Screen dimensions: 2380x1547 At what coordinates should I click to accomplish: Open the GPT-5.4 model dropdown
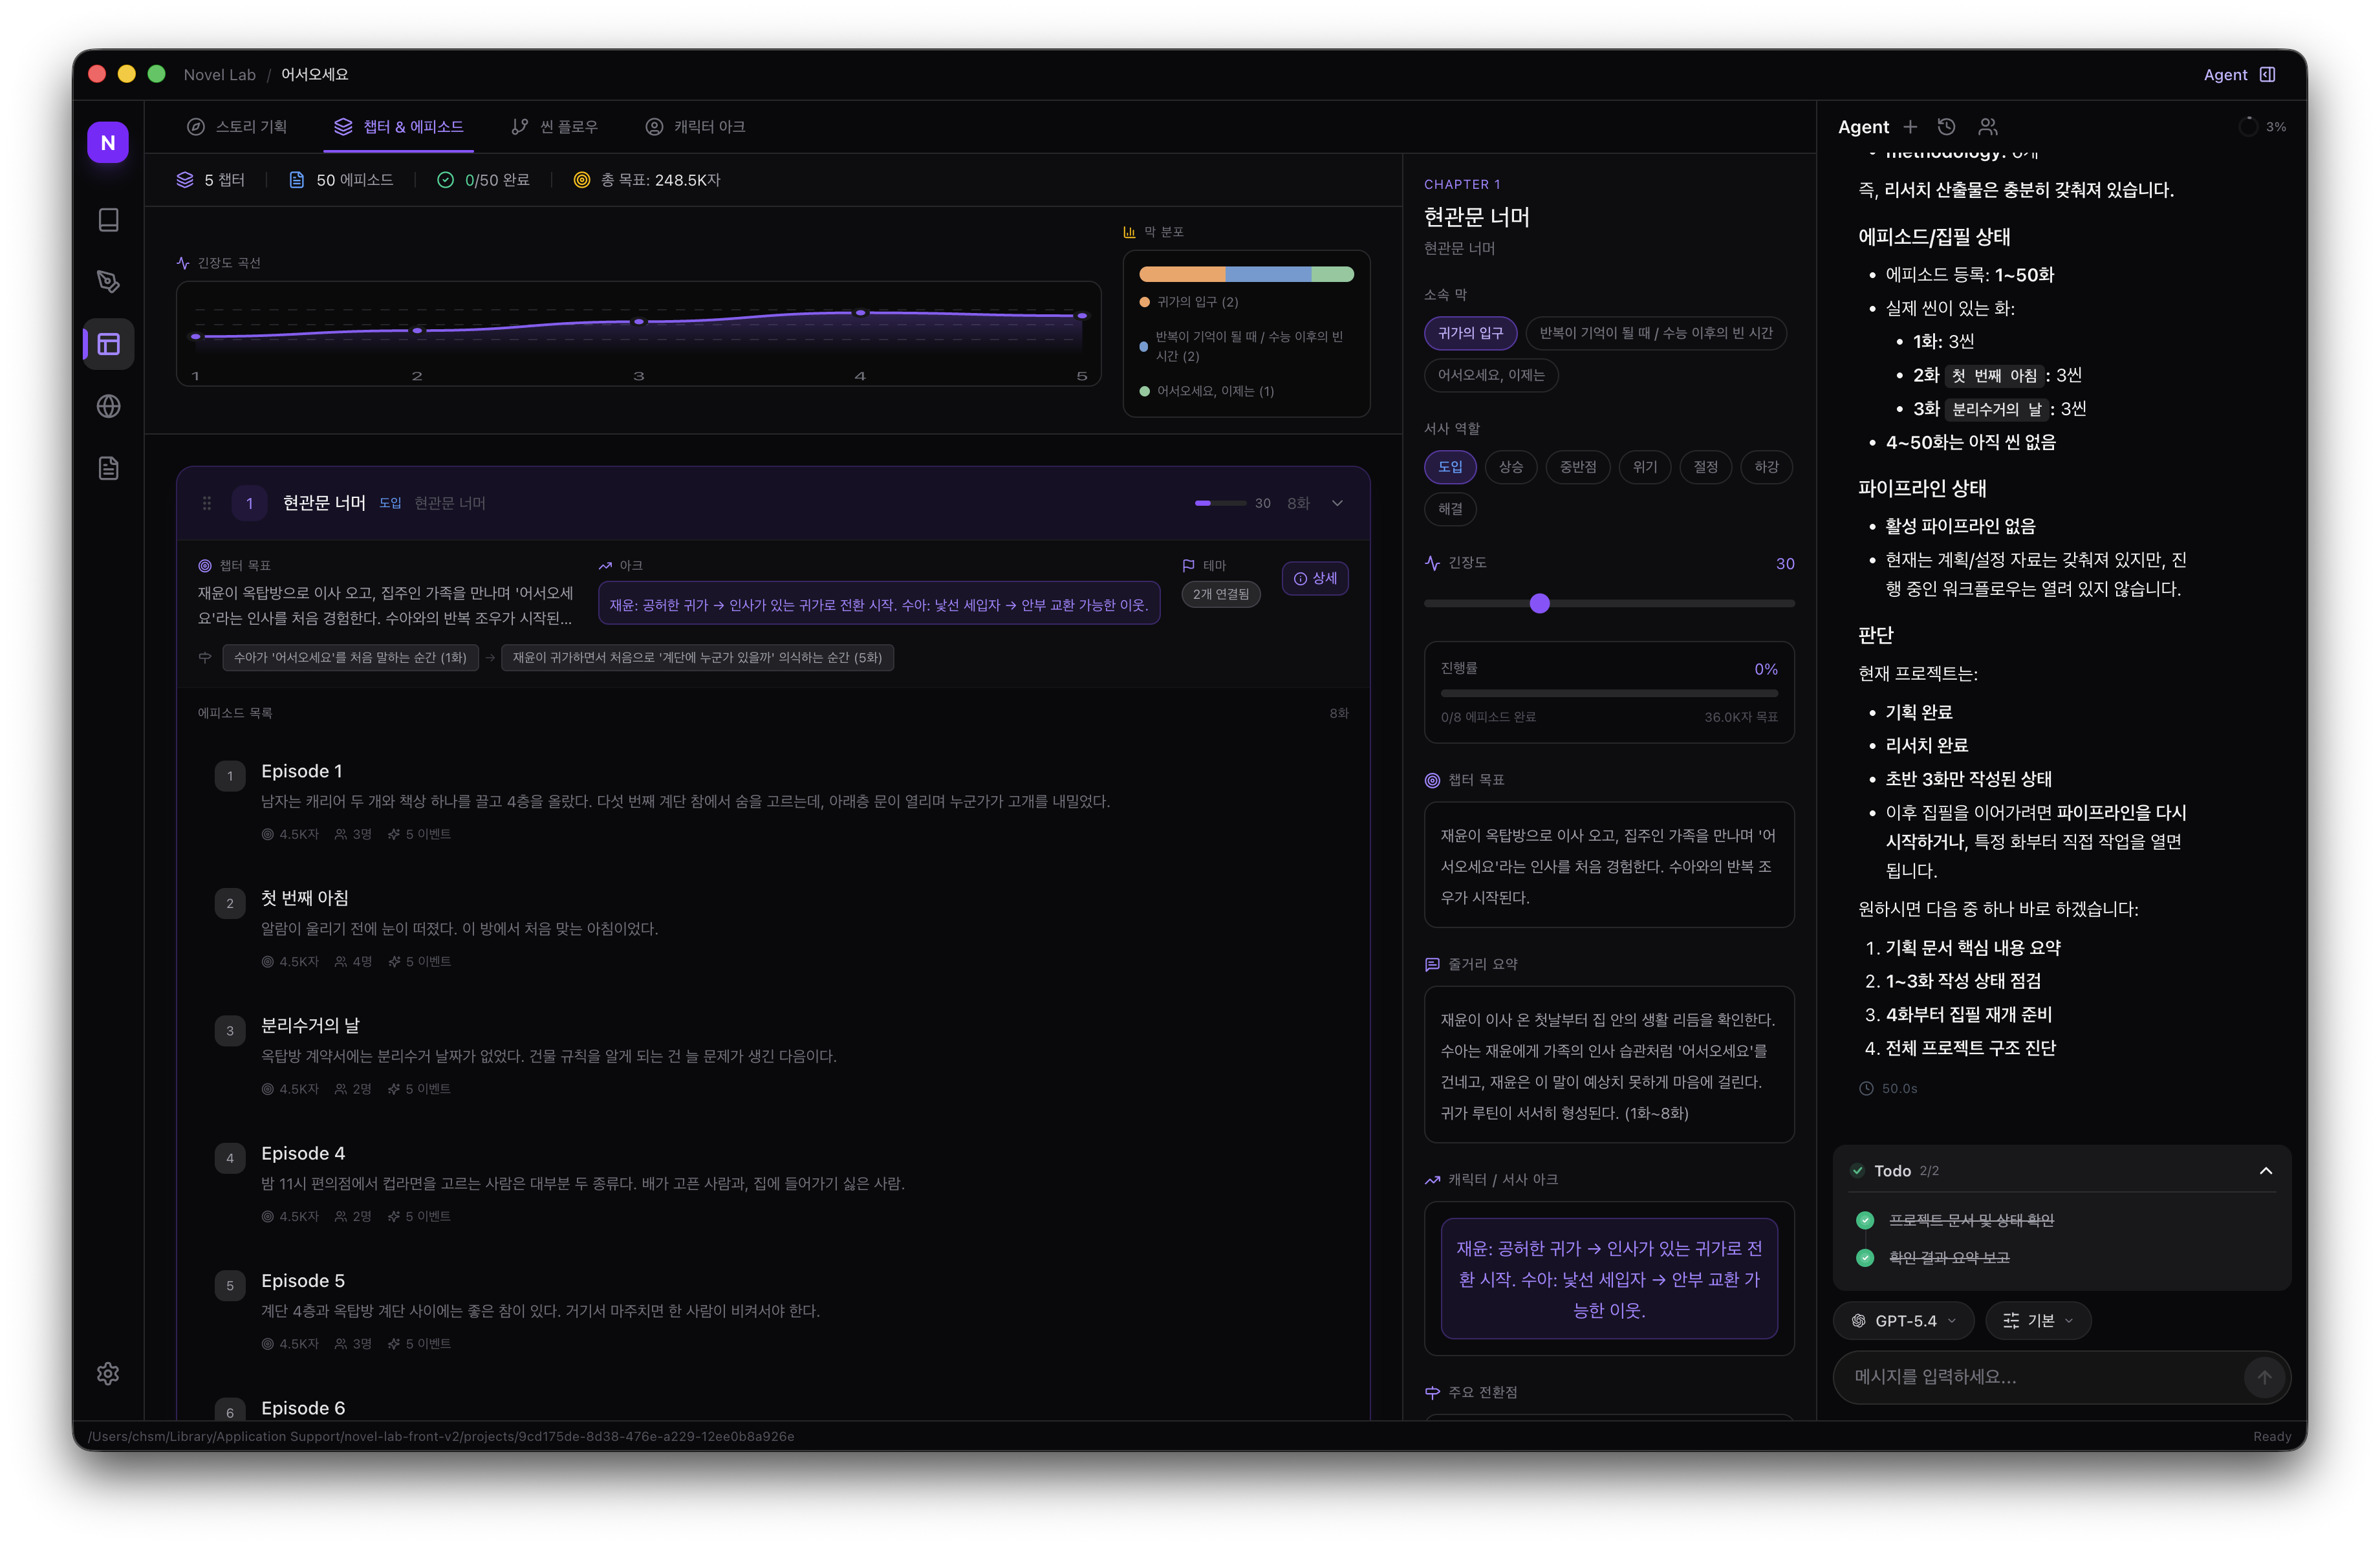(x=1903, y=1321)
